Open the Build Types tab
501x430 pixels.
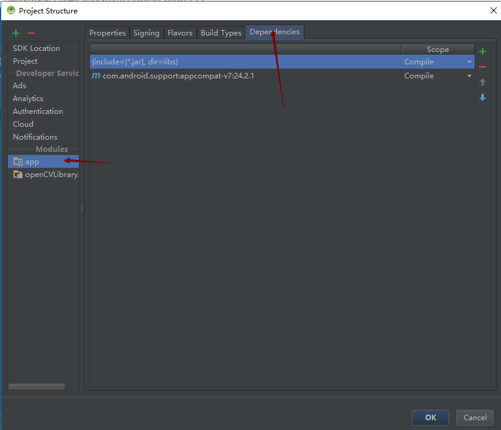[221, 33]
